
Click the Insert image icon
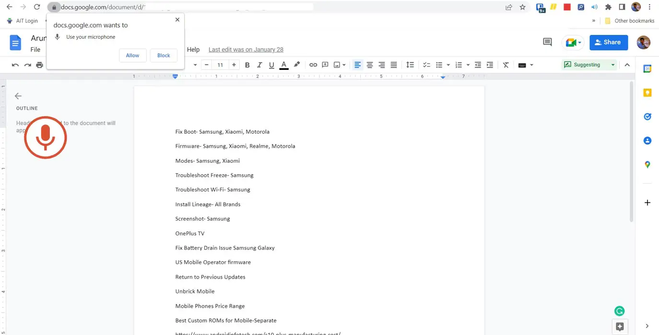pyautogui.click(x=337, y=65)
